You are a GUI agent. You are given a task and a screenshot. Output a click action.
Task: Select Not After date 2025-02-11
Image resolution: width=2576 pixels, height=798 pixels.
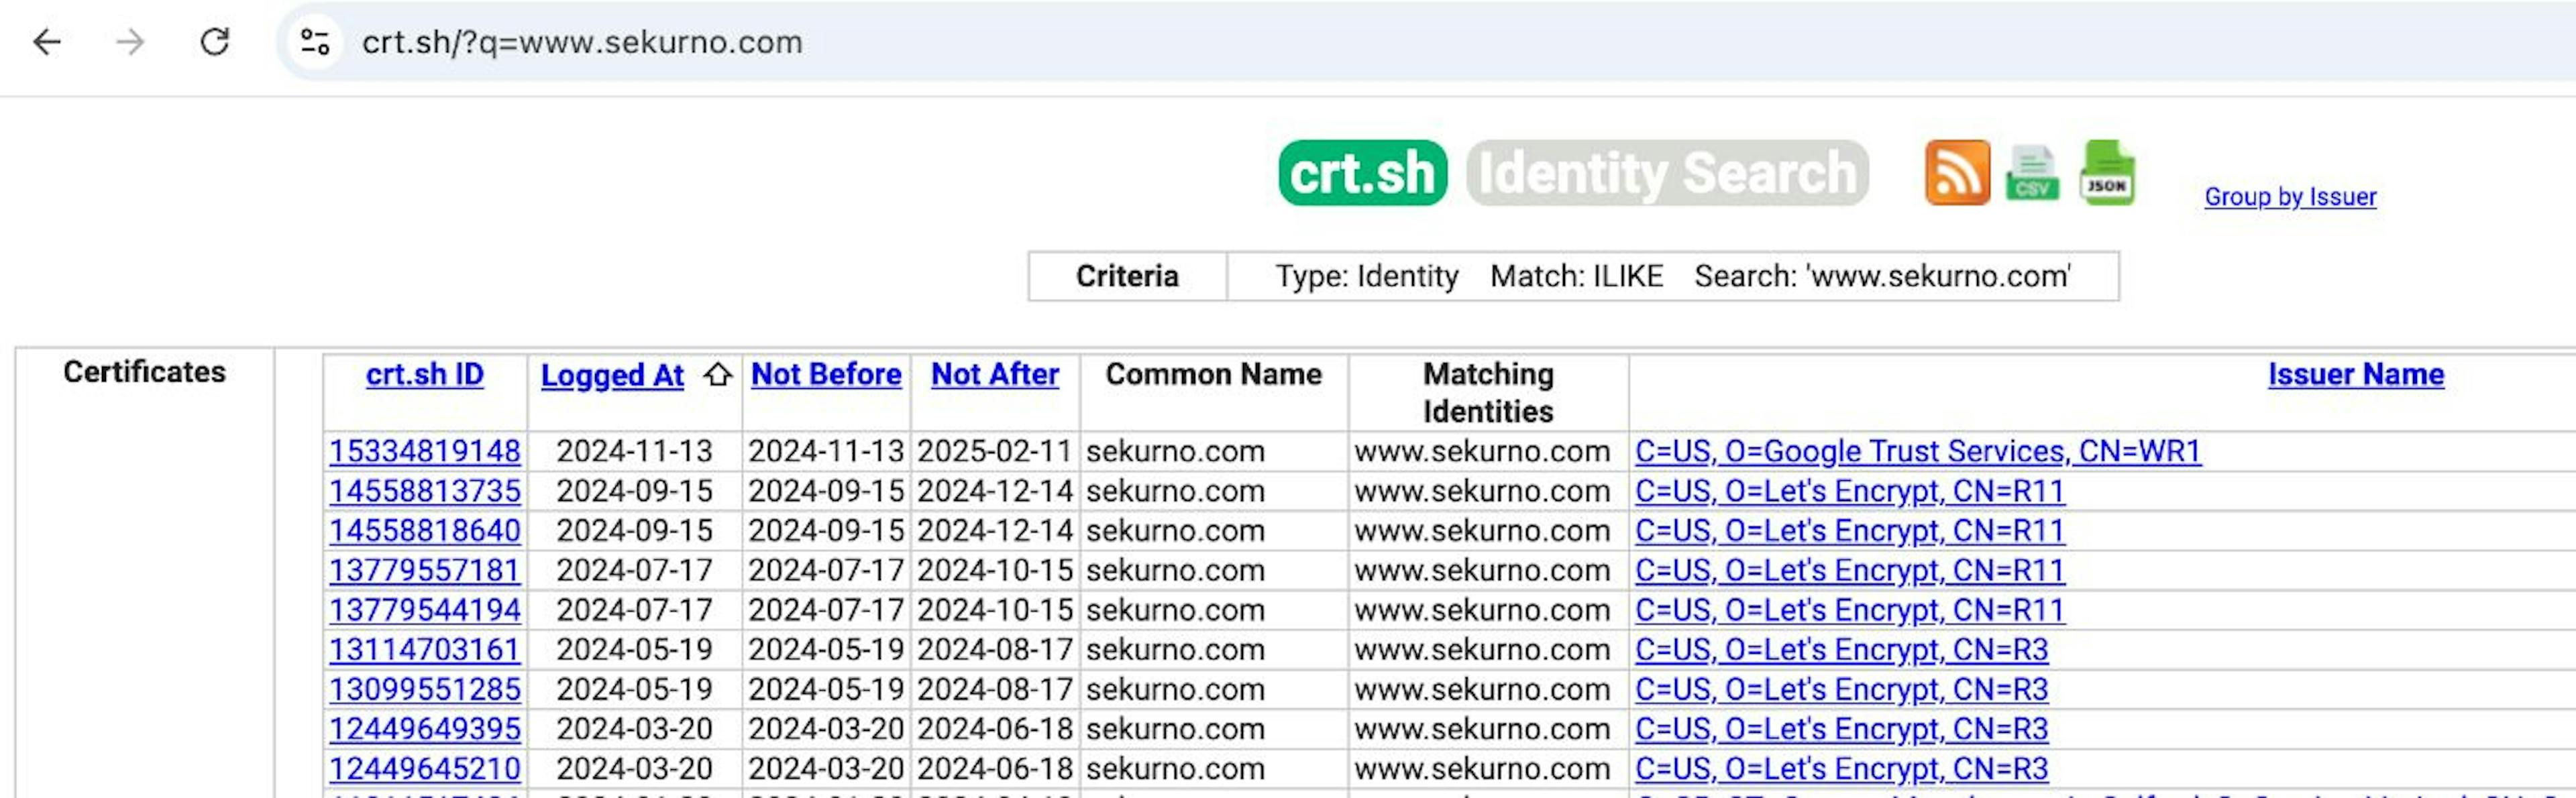[995, 451]
